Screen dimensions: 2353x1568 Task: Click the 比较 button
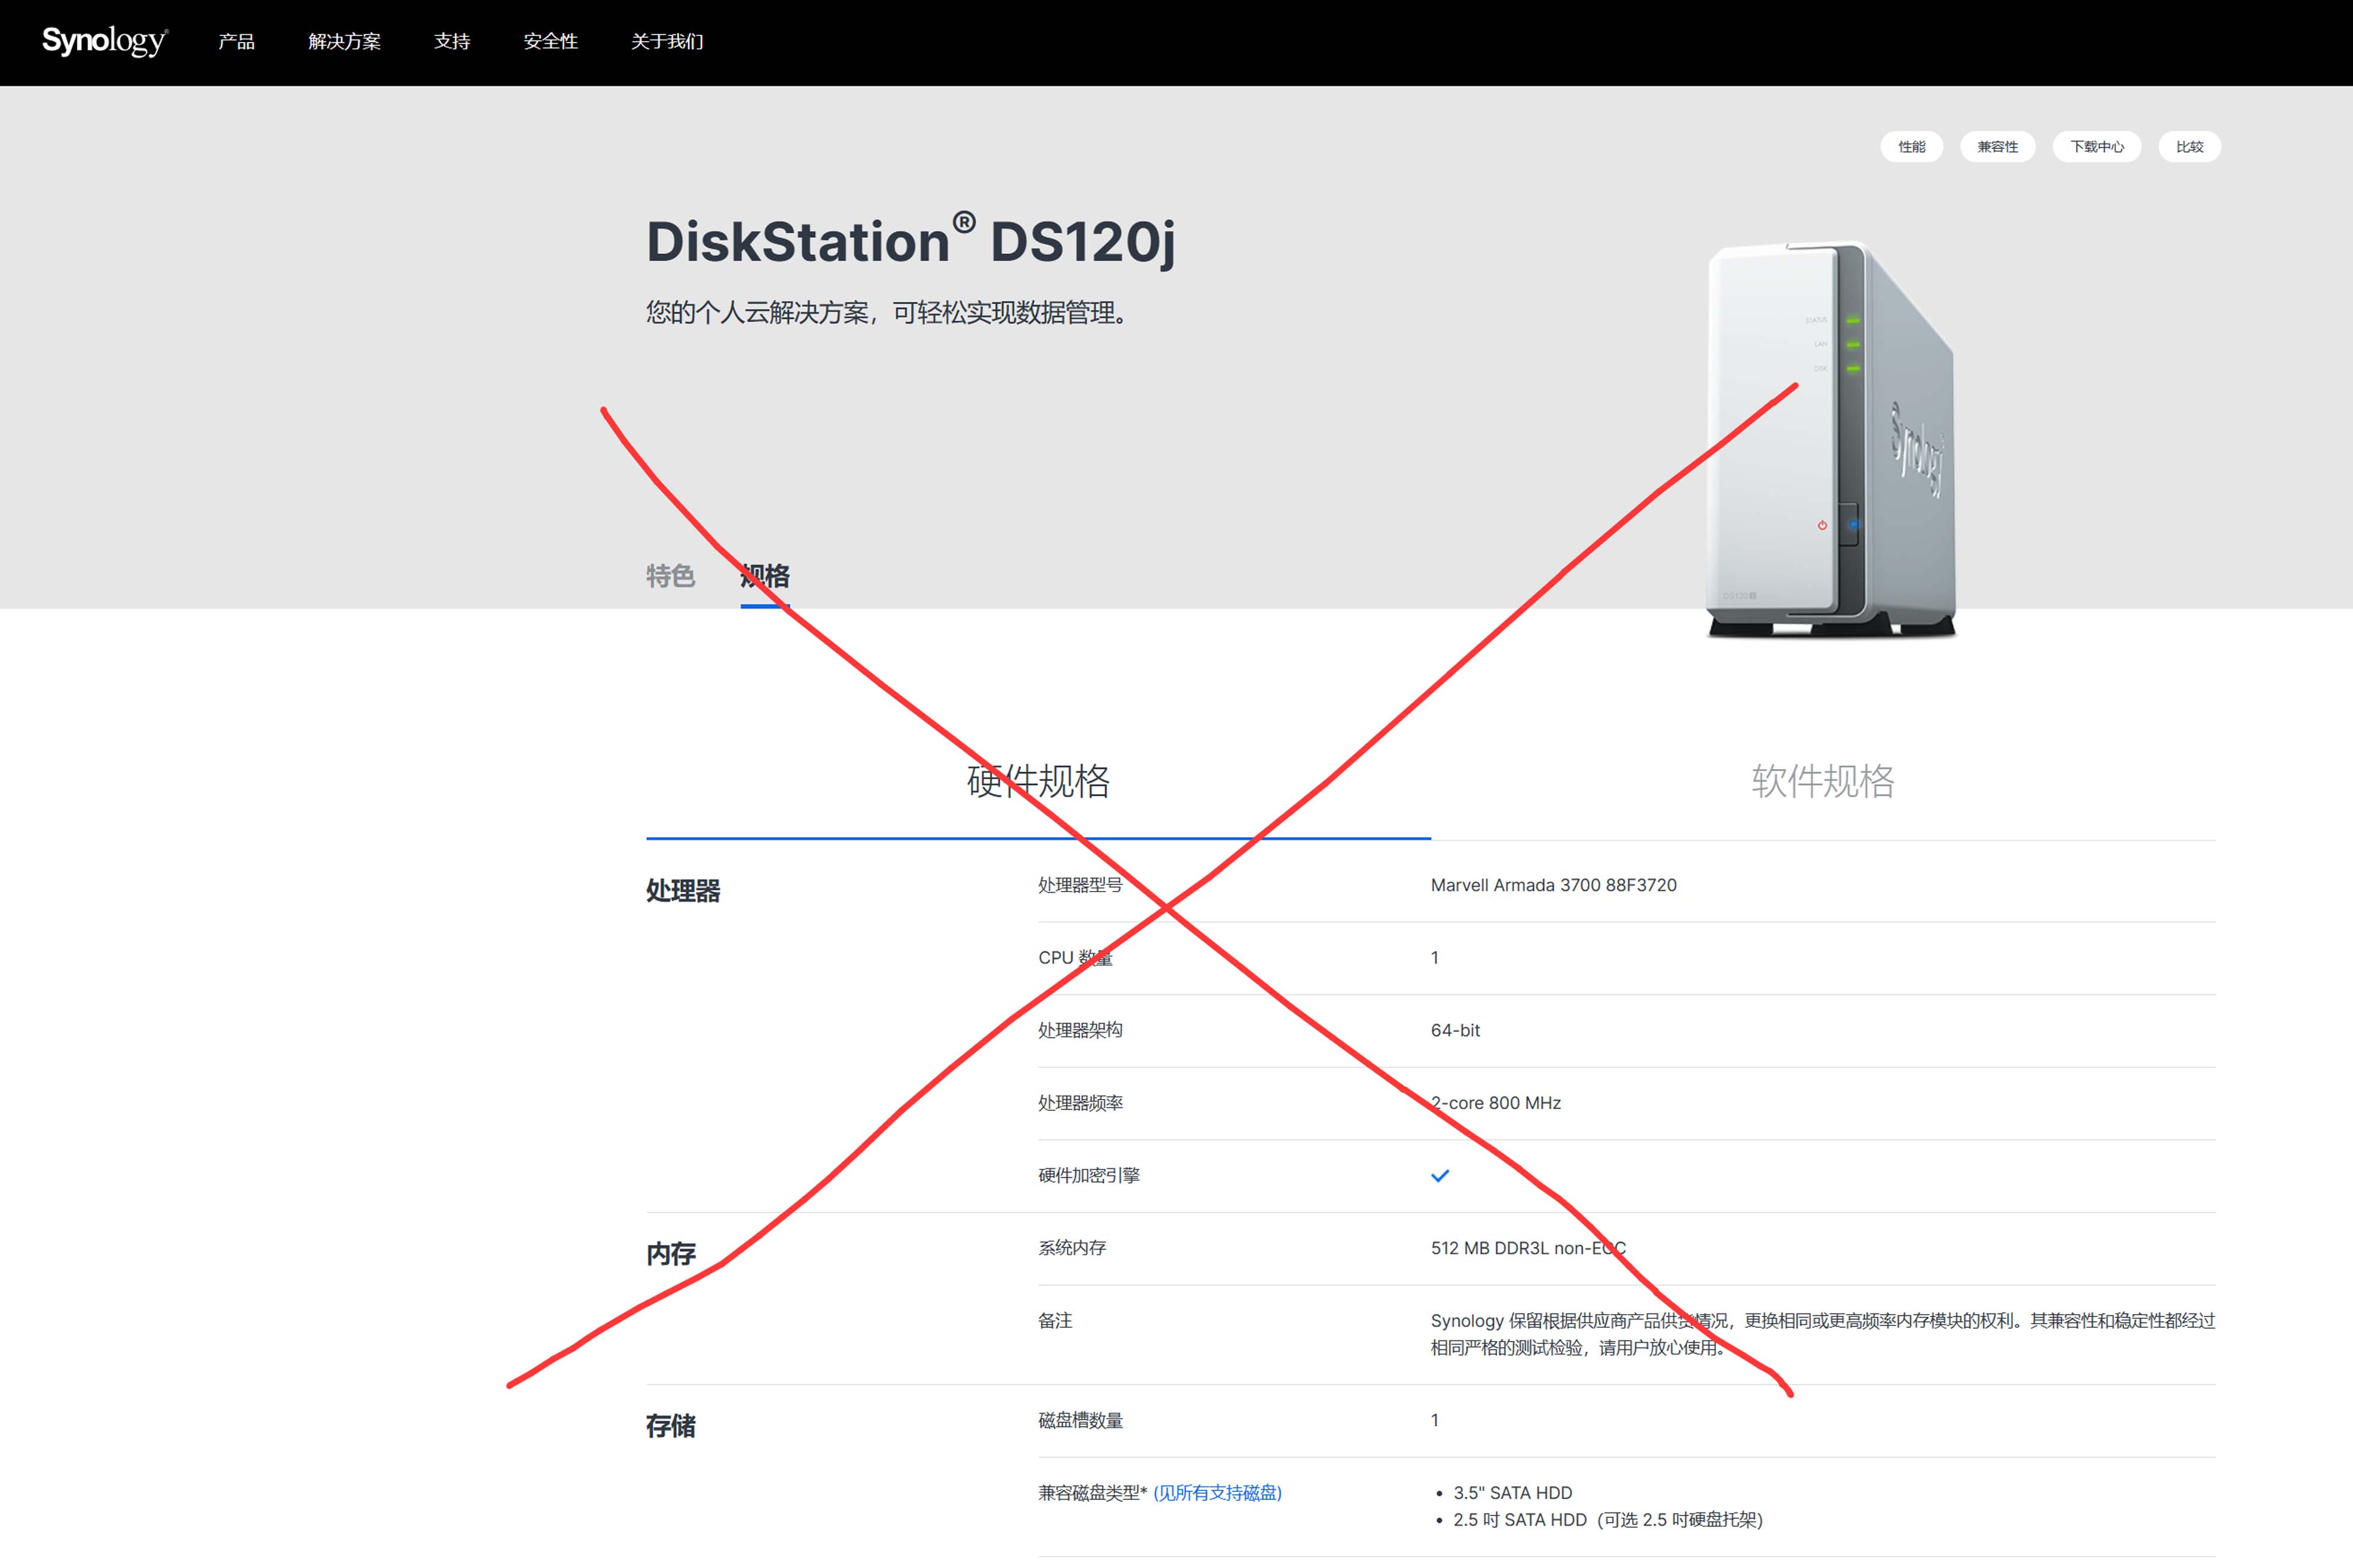coord(2189,147)
